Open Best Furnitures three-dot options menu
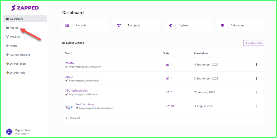This screenshot has width=277, height=138. pyautogui.click(x=257, y=106)
